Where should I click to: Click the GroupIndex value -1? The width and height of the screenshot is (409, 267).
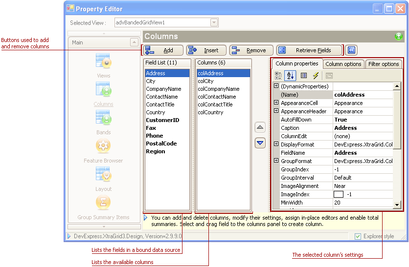point(363,169)
